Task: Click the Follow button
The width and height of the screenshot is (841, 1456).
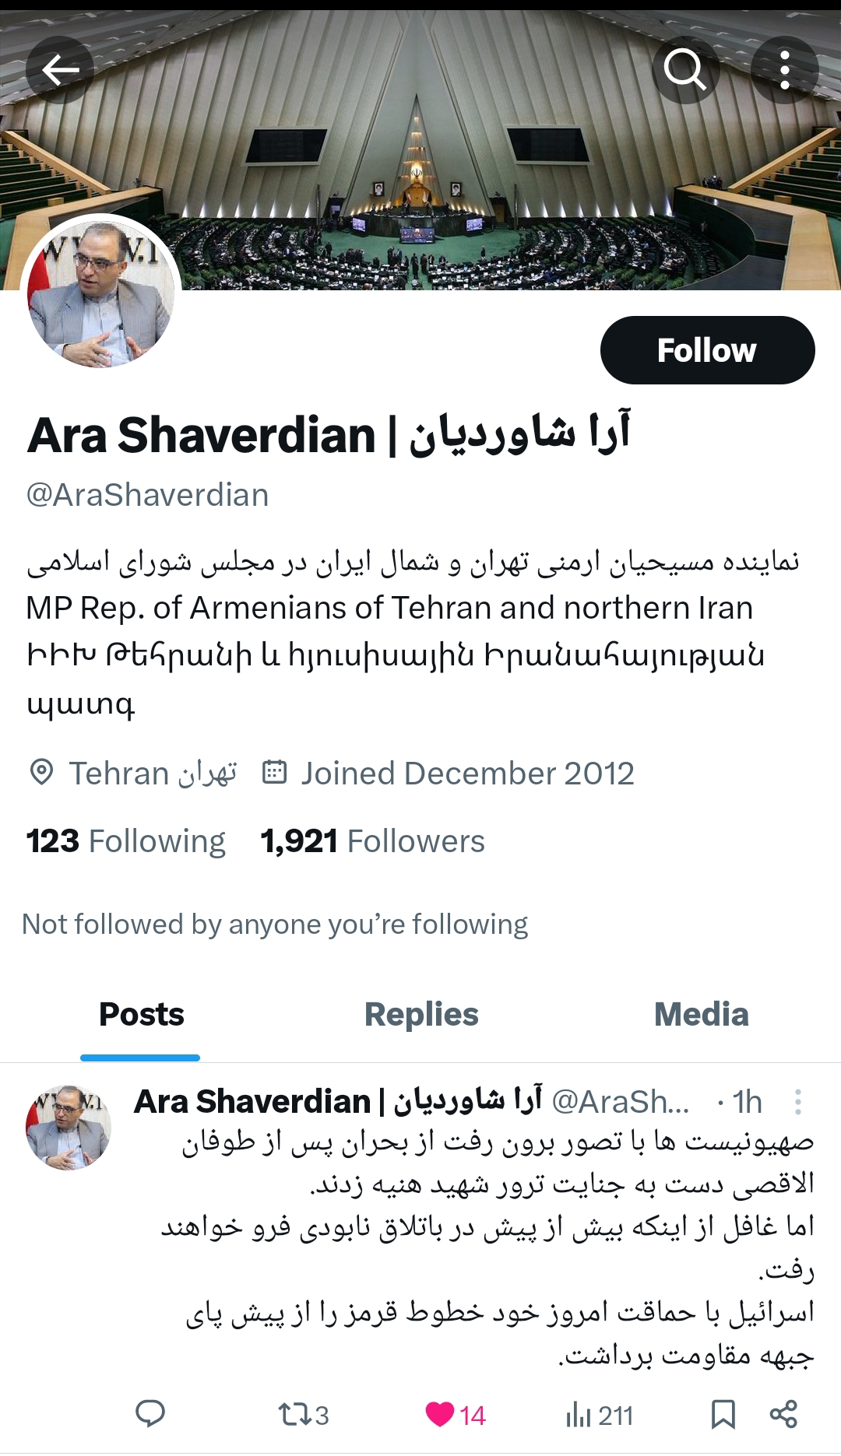Action: 707,350
